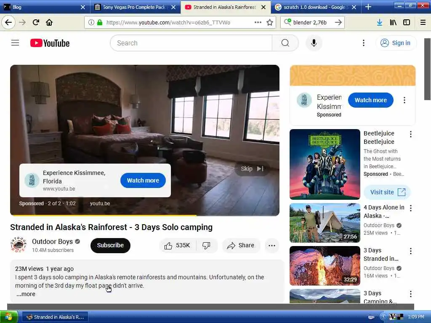
Task: Show site information icon in address bar
Action: point(91,22)
